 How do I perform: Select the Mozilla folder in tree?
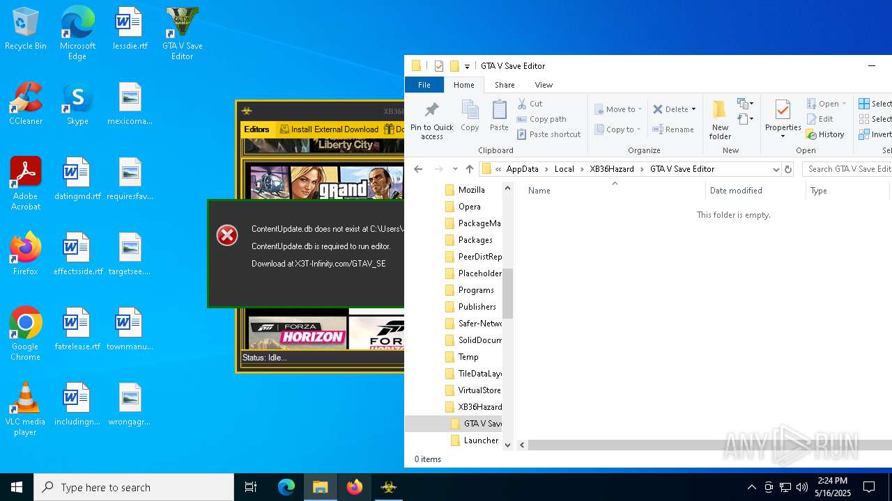coord(471,190)
